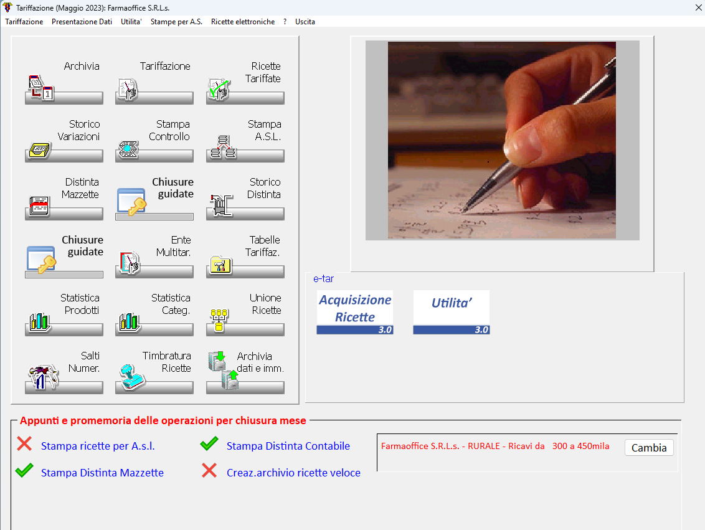
Task: Launch e-tar Acquisizione Ricette 3.0
Action: coord(355,313)
